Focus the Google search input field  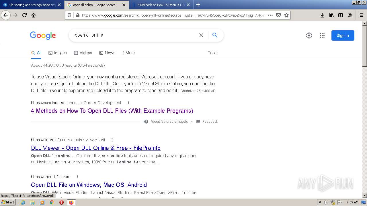pyautogui.click(x=135, y=35)
